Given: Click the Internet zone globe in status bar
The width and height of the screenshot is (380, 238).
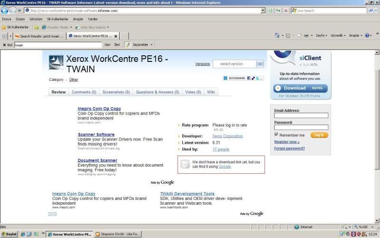Looking at the screenshot, I should click(x=297, y=227).
